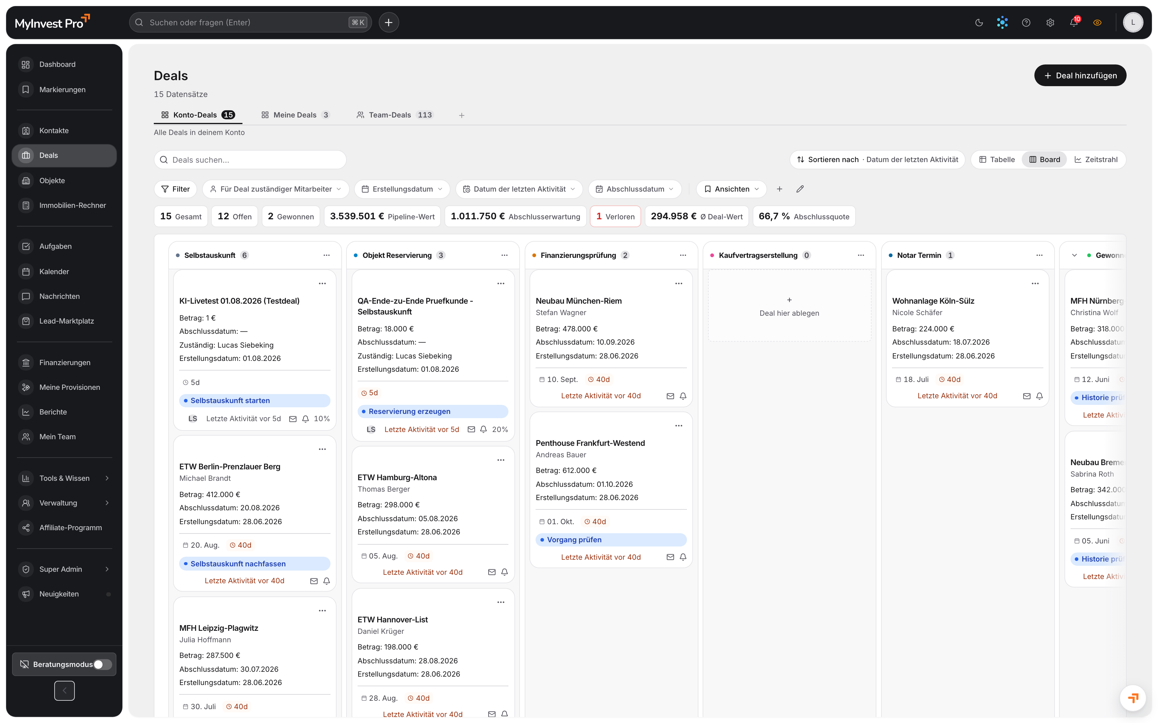Select the Konto-Deals tab
This screenshot has height=723, width=1158.
tap(198, 115)
